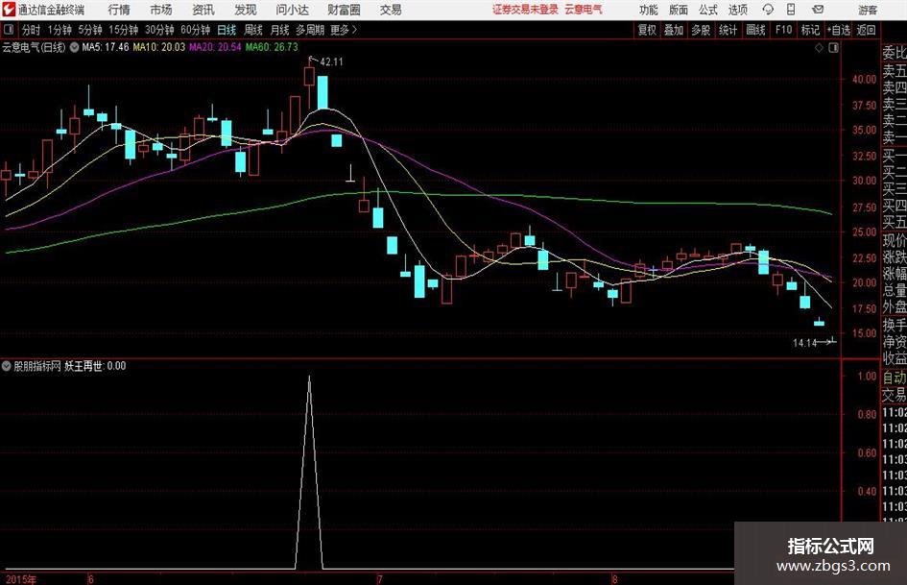Click the 自动 label in side panel

(895, 378)
